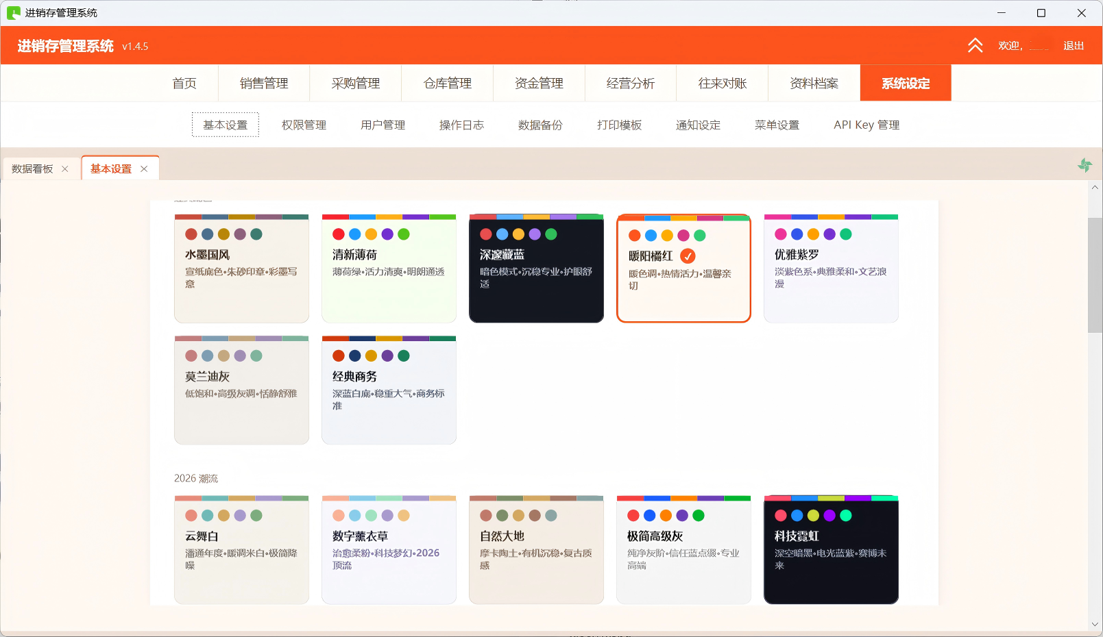The width and height of the screenshot is (1103, 637).
Task: Select the 自然大地 theme card
Action: [x=536, y=549]
